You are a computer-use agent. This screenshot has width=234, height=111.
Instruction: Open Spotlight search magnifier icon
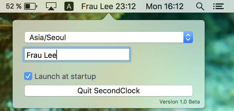200,7
